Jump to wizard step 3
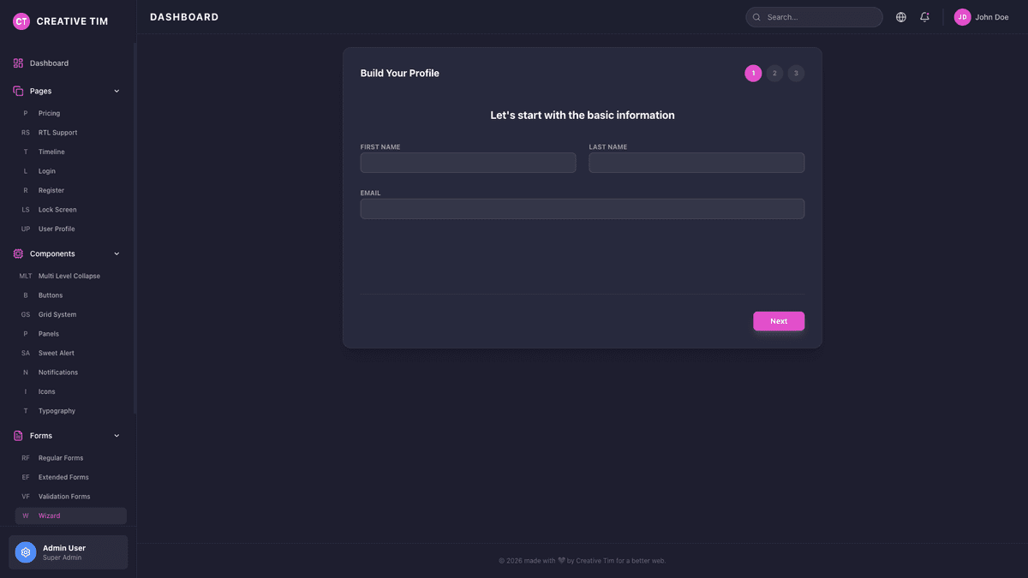1028x578 pixels. click(x=796, y=73)
